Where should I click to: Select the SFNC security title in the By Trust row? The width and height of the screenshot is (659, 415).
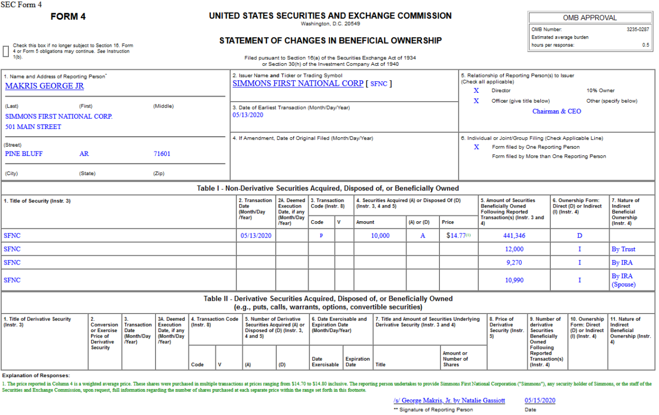pyautogui.click(x=12, y=249)
